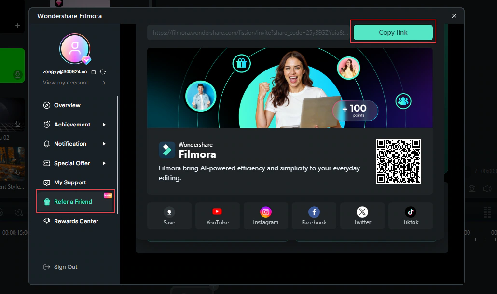
Task: Click the Copy link button
Action: coord(393,32)
